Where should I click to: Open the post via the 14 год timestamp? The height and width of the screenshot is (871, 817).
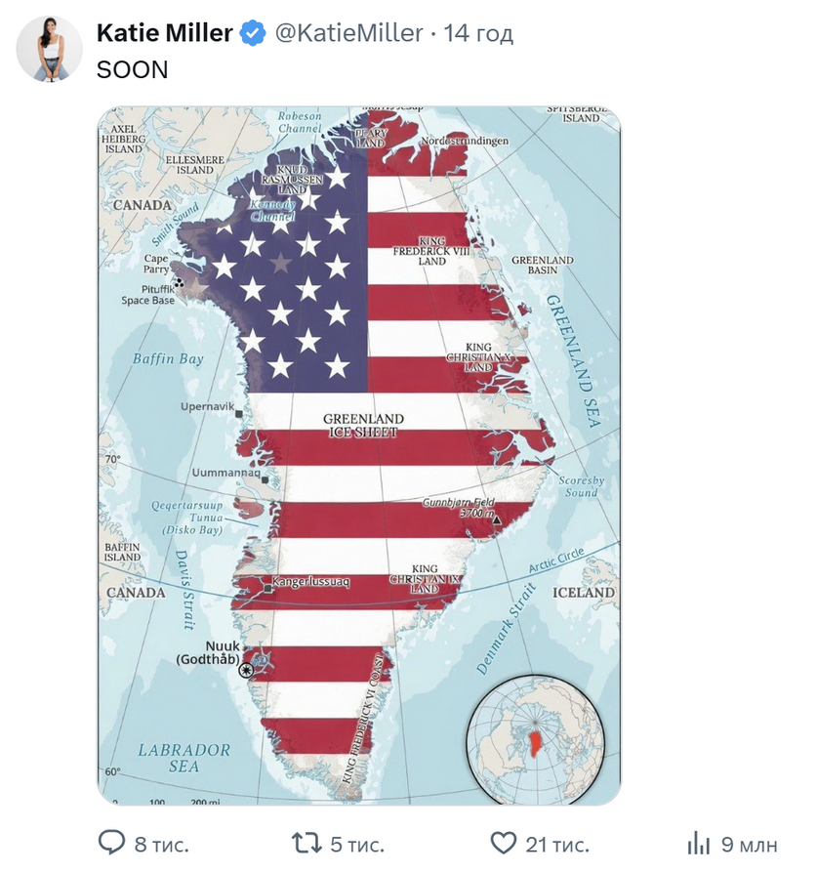(x=478, y=33)
